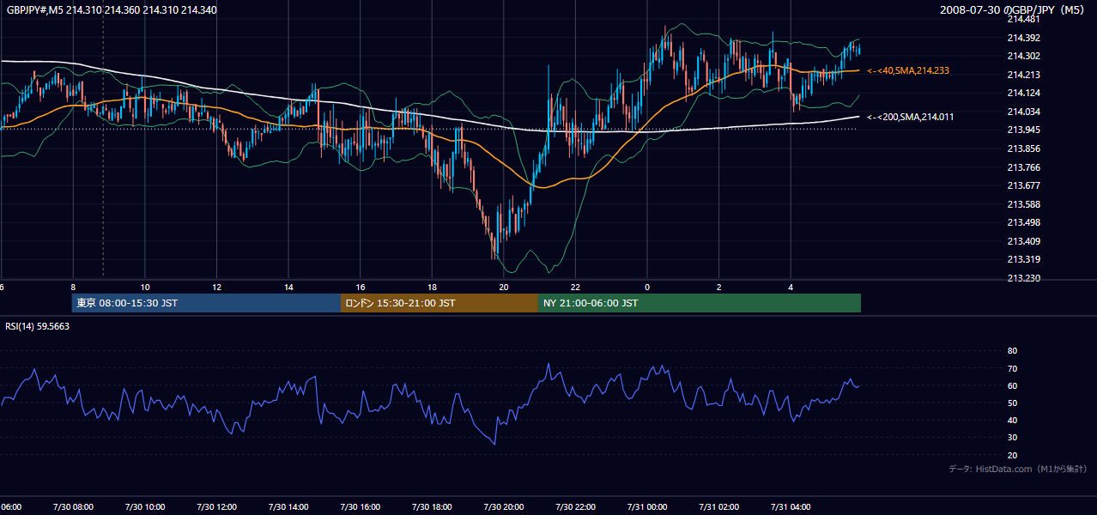Image resolution: width=1097 pixels, height=515 pixels.
Task: Click the RSI 30 level label
Action: click(x=1012, y=437)
